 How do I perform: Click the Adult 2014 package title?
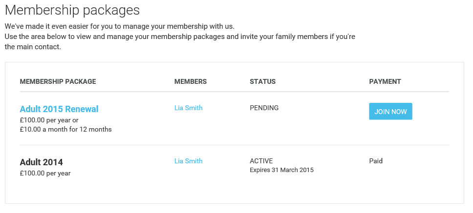(41, 162)
